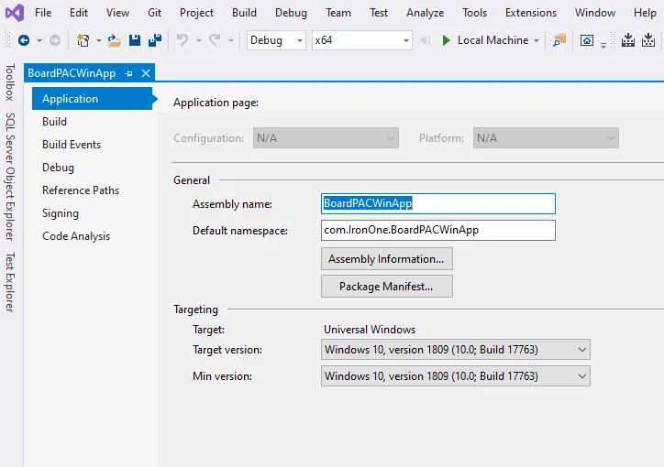Open the Target version dropdown
This screenshot has height=467, width=664.
[x=455, y=350]
